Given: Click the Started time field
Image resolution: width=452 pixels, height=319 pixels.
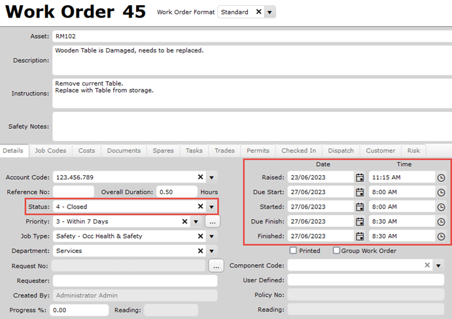Looking at the screenshot, I should (x=402, y=207).
